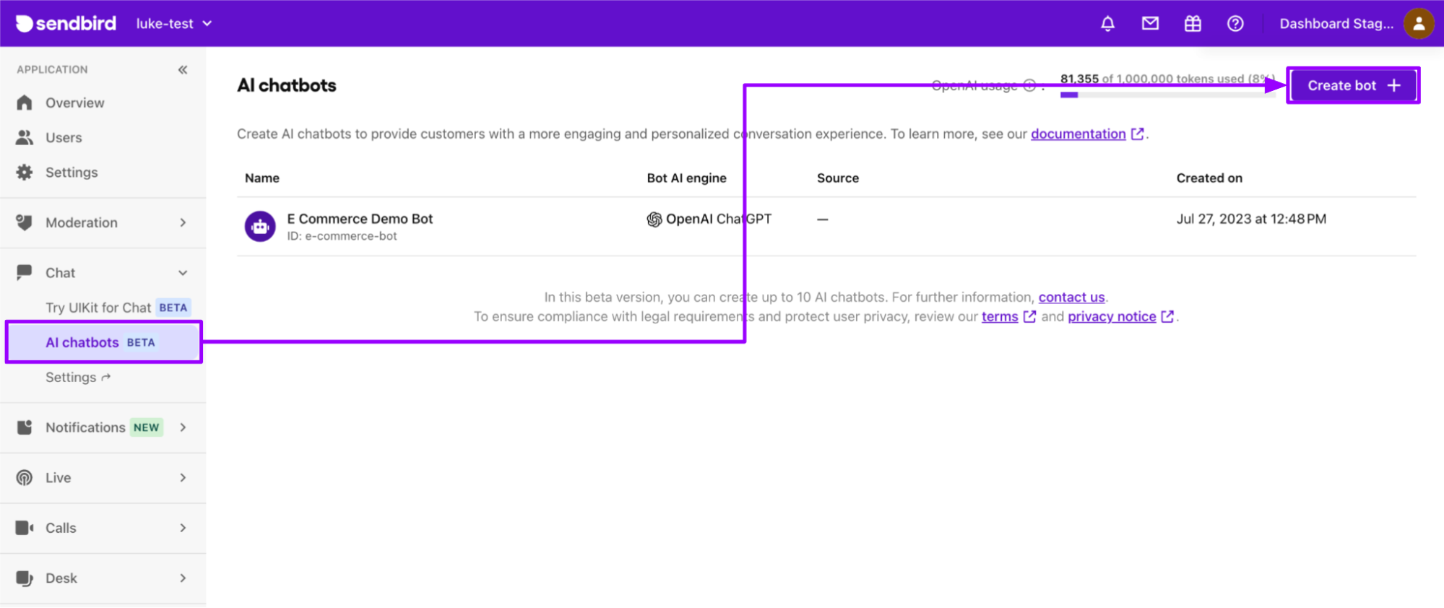1444x608 pixels.
Task: Click the Chat bubble icon
Action: (x=25, y=272)
